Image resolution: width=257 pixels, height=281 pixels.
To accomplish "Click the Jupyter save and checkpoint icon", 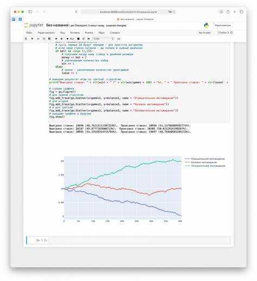I will pos(26,39).
